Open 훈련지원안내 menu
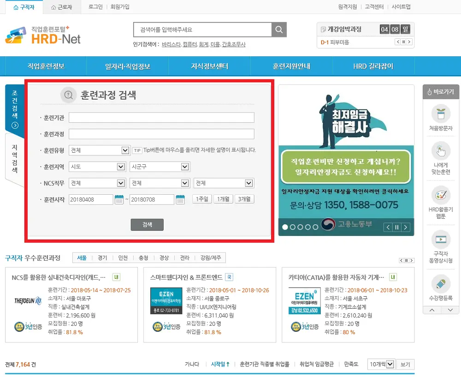This screenshot has width=461, height=377. pyautogui.click(x=291, y=66)
